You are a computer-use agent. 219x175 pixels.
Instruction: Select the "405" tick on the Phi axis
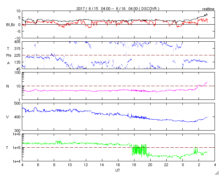click(x=17, y=42)
